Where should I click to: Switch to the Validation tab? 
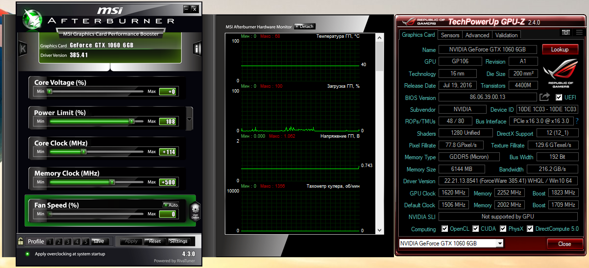(506, 35)
